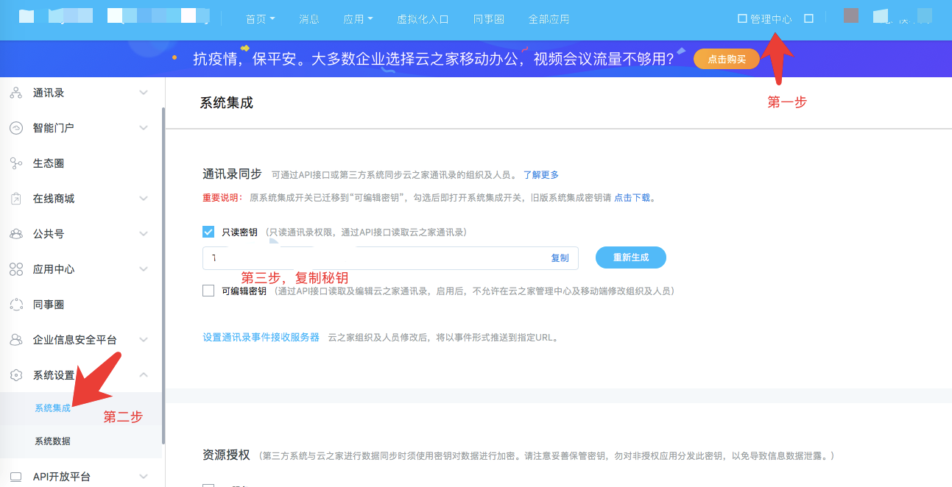The height and width of the screenshot is (487, 952).
Task: Click the 公共号 sidebar label
Action: [49, 234]
